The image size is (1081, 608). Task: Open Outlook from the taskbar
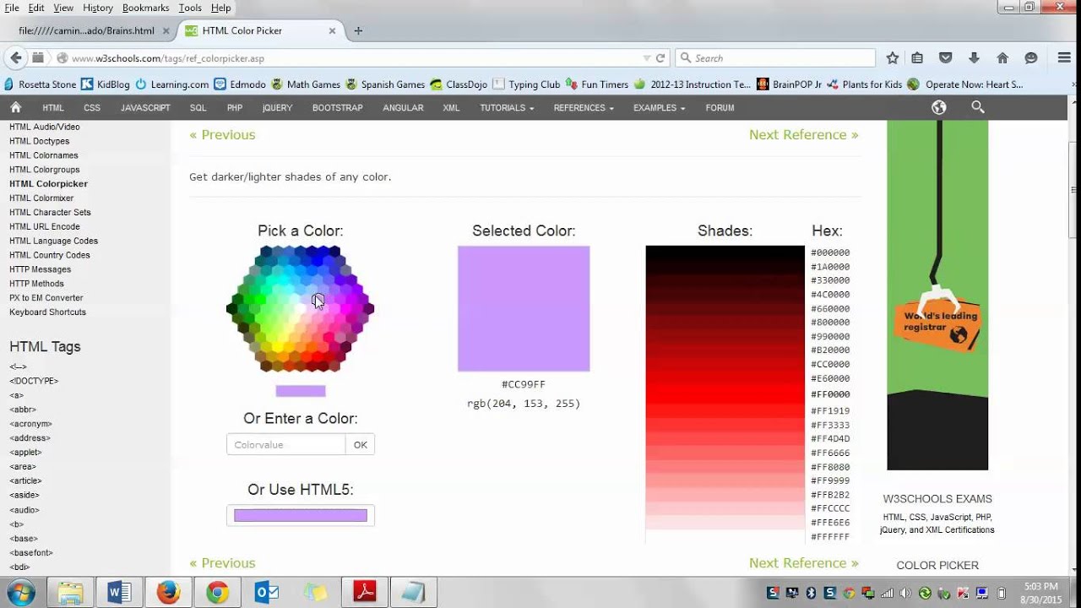[x=266, y=593]
